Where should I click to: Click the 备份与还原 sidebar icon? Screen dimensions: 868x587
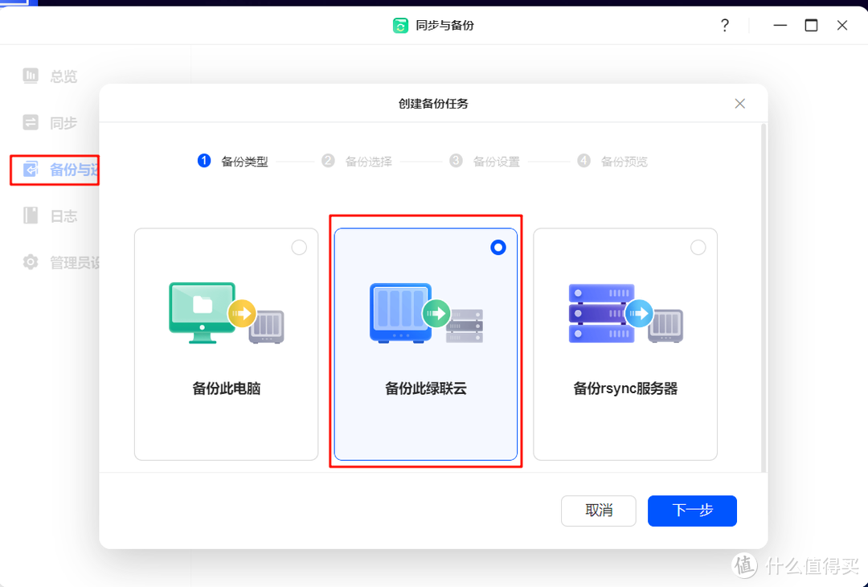pyautogui.click(x=32, y=170)
